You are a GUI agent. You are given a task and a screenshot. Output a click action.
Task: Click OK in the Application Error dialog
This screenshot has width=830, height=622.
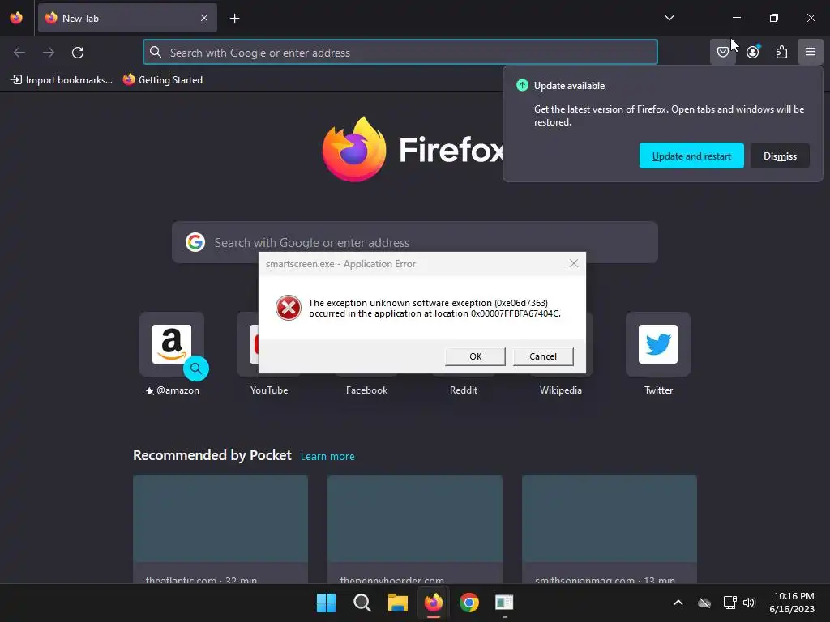475,356
